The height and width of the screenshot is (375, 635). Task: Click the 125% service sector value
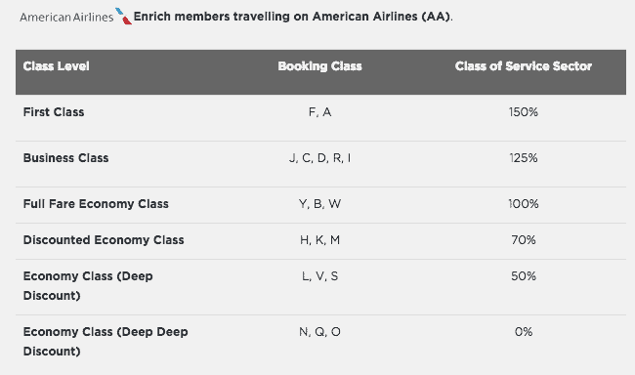tap(524, 158)
